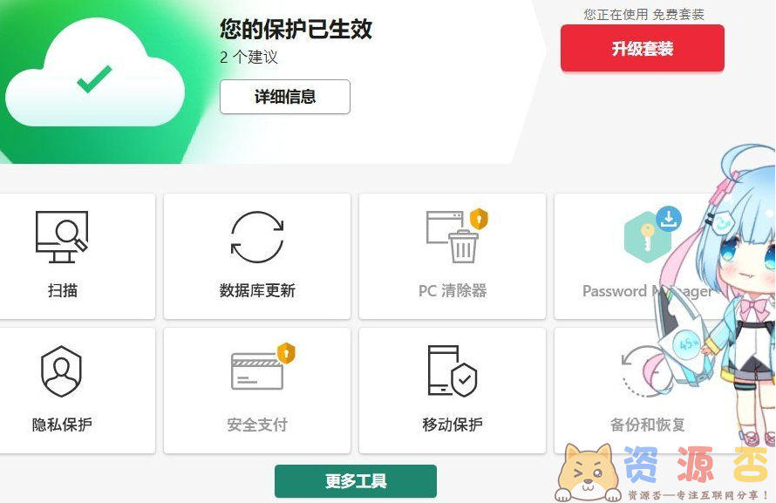Image resolution: width=776 pixels, height=503 pixels.
Task: Open the backup and restore icon
Action: (643, 371)
